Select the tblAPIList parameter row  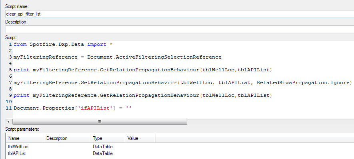(180, 153)
